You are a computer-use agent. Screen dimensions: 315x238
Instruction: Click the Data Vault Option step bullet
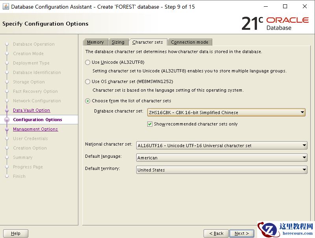coord(7,111)
